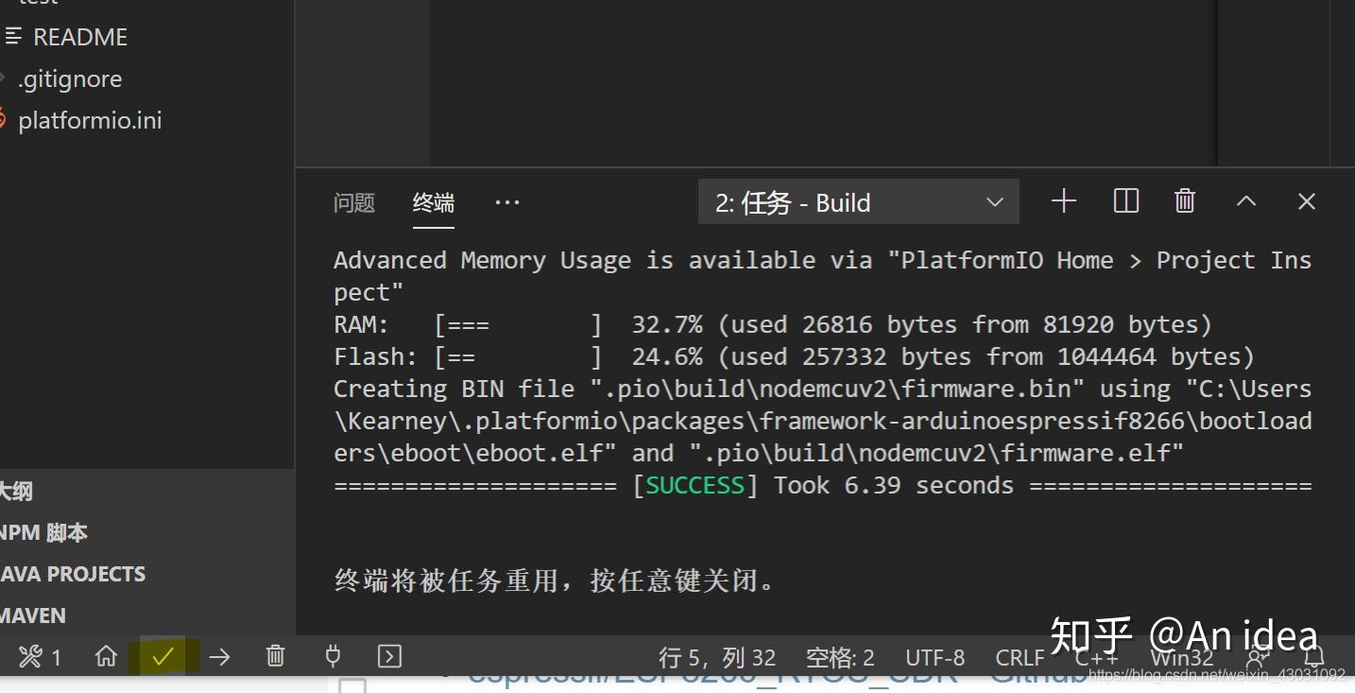Kill the active terminal with the trash icon
The height and width of the screenshot is (693, 1355).
pos(1184,200)
